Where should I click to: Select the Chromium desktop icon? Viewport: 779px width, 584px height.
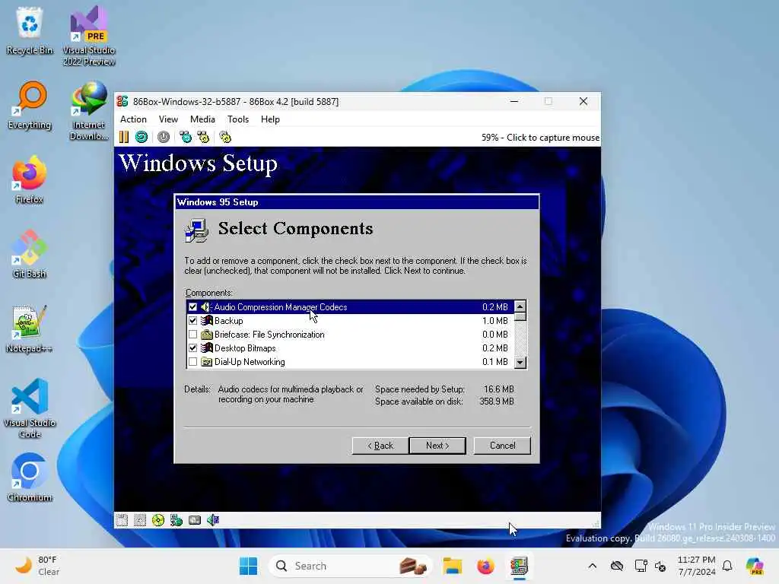point(30,478)
